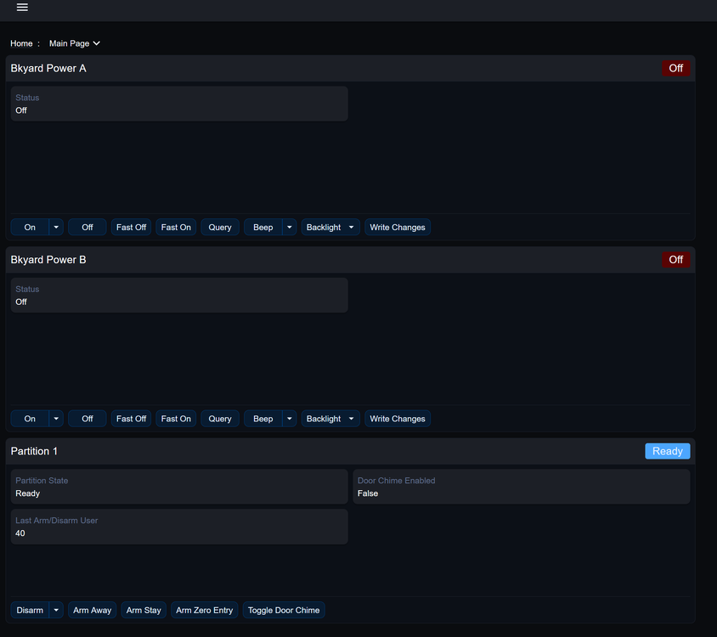Select the Bkyard Power B title

point(48,260)
